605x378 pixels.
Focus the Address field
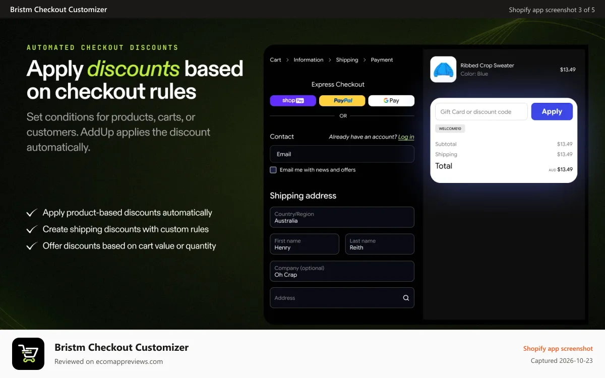(342, 298)
